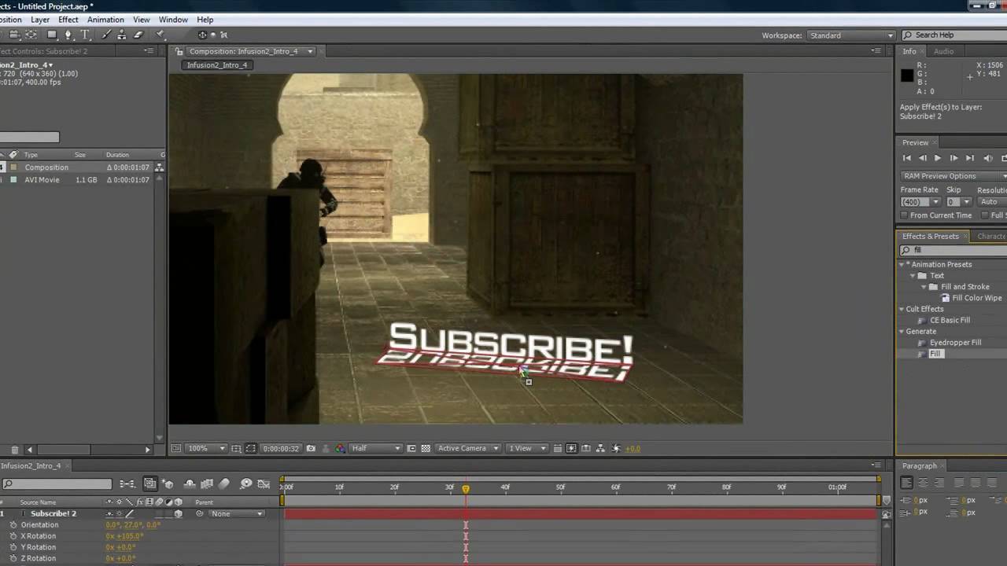Open the Active Camera view dropdown
1007x566 pixels.
[467, 448]
